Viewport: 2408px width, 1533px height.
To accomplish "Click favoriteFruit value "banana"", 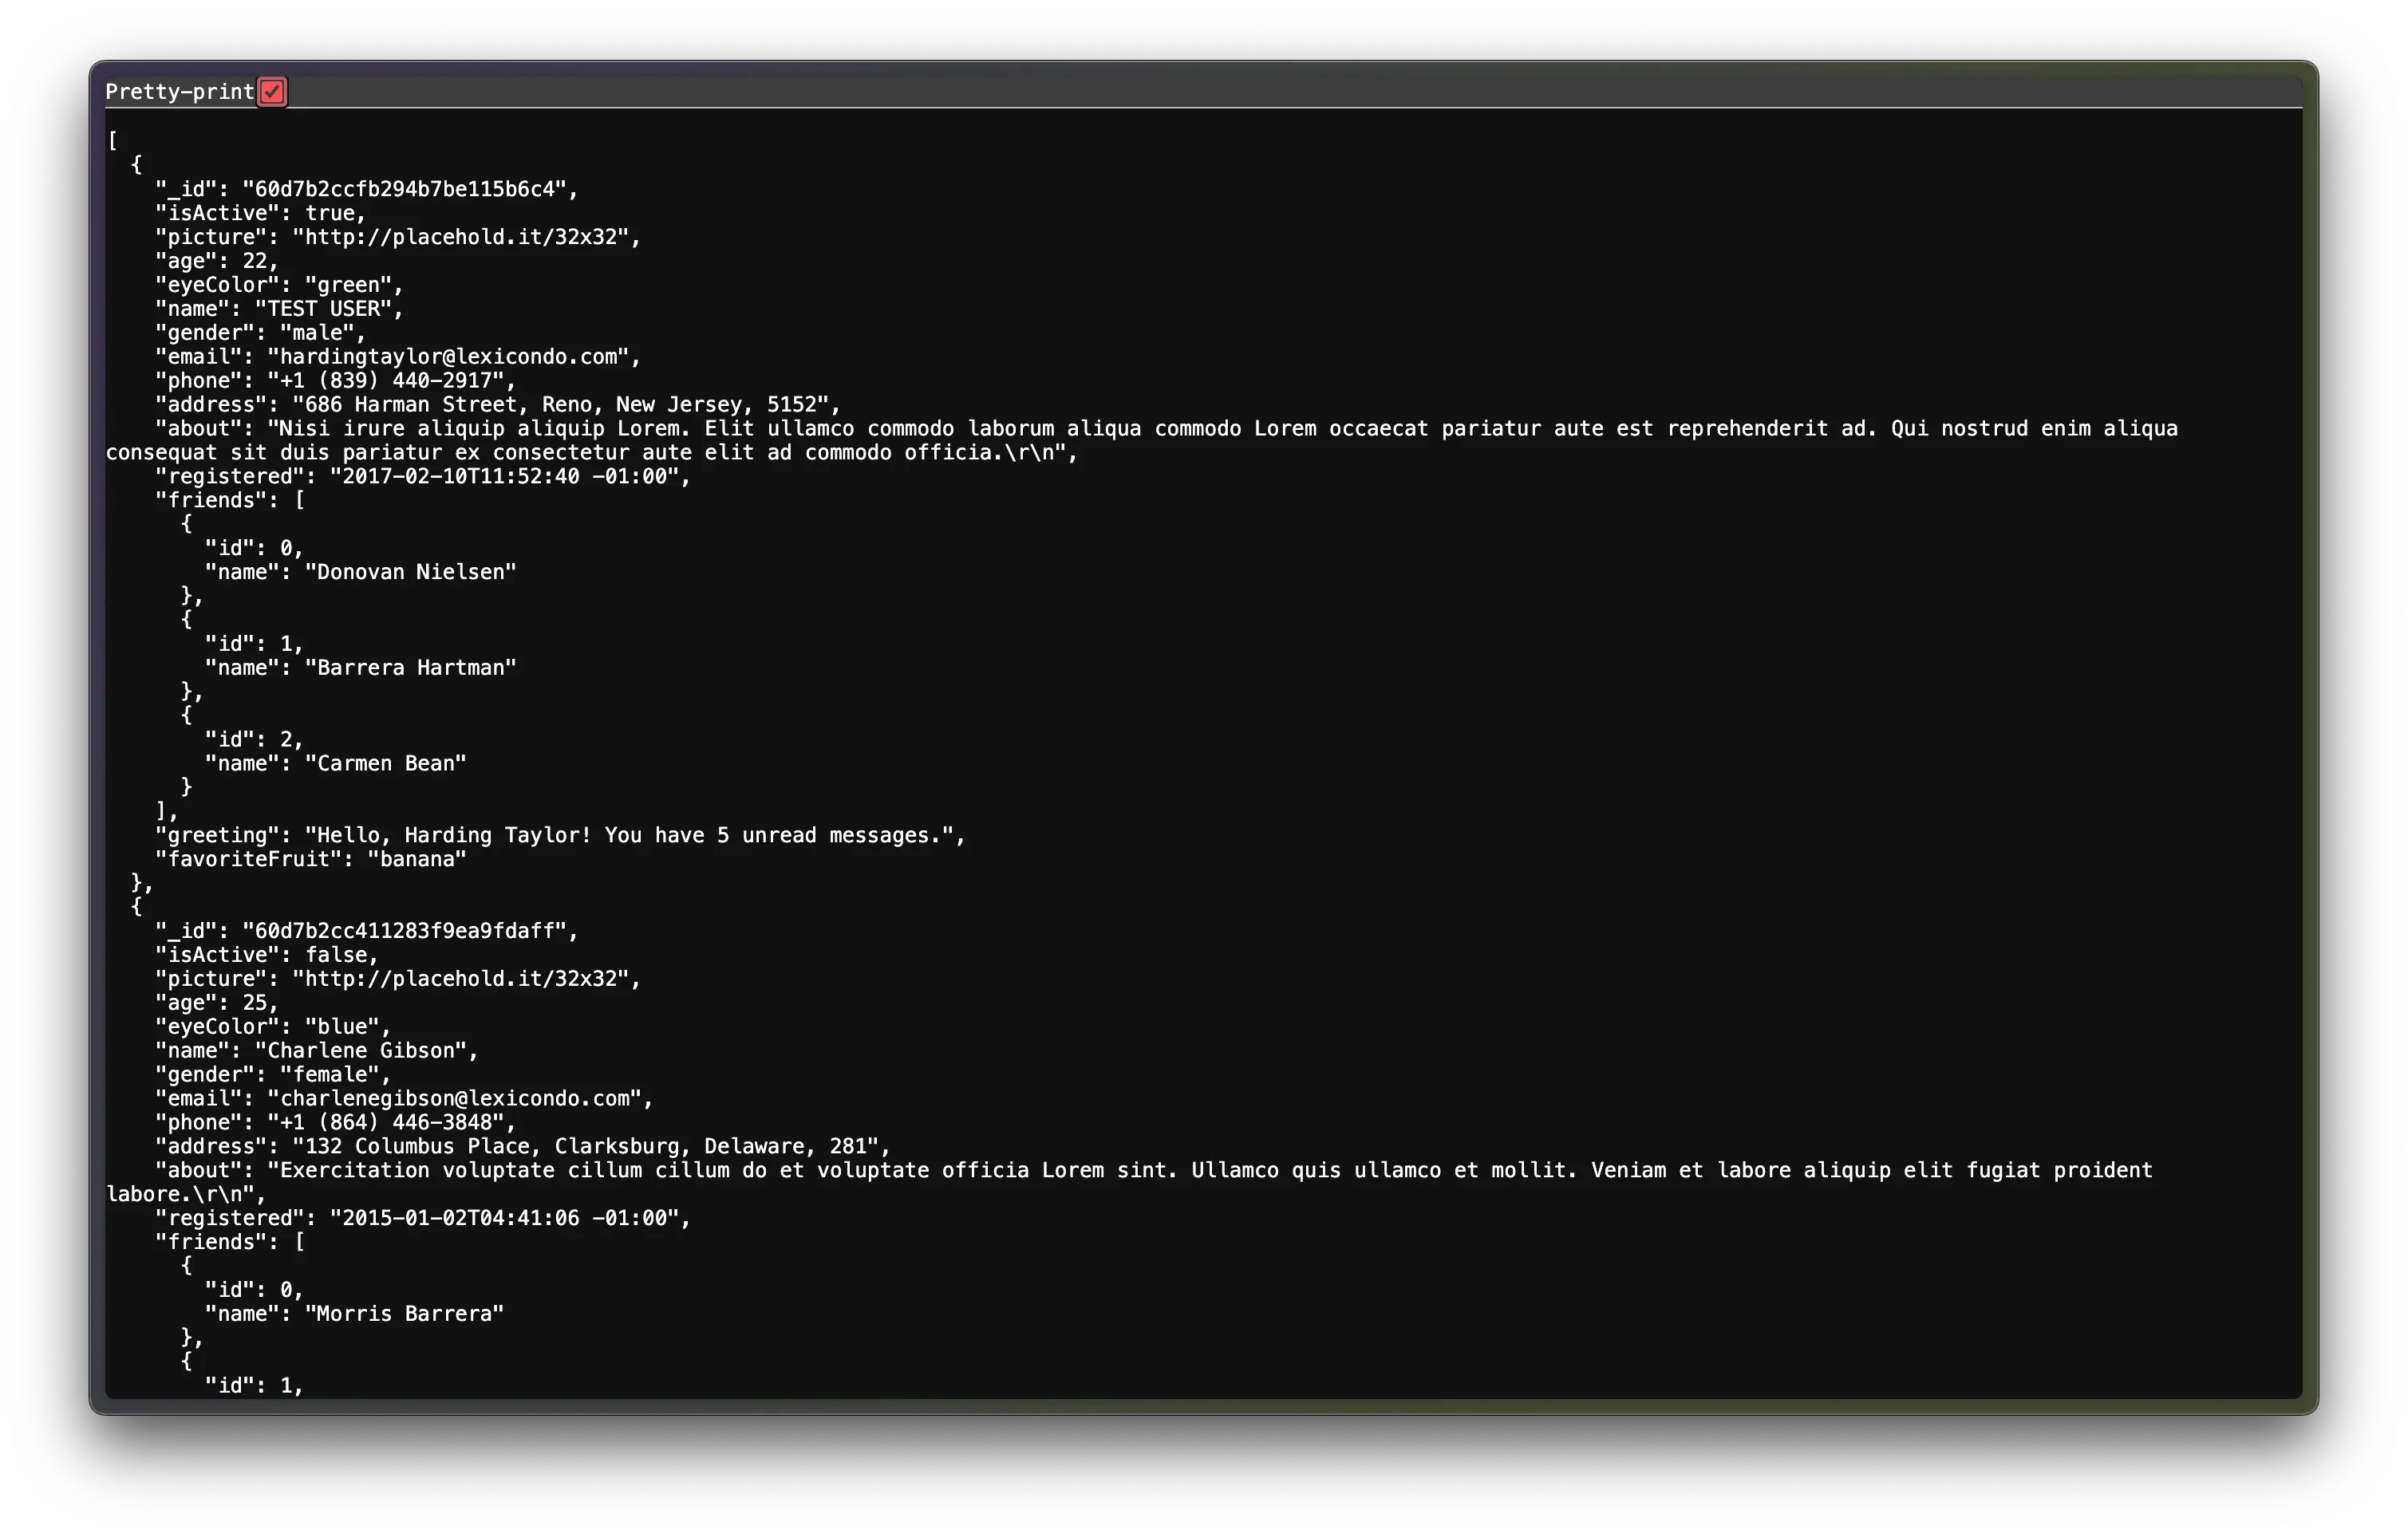I will [417, 860].
